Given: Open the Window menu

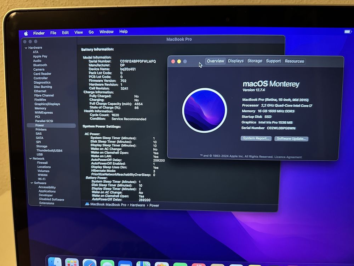Looking at the screenshot, I should [106, 32].
